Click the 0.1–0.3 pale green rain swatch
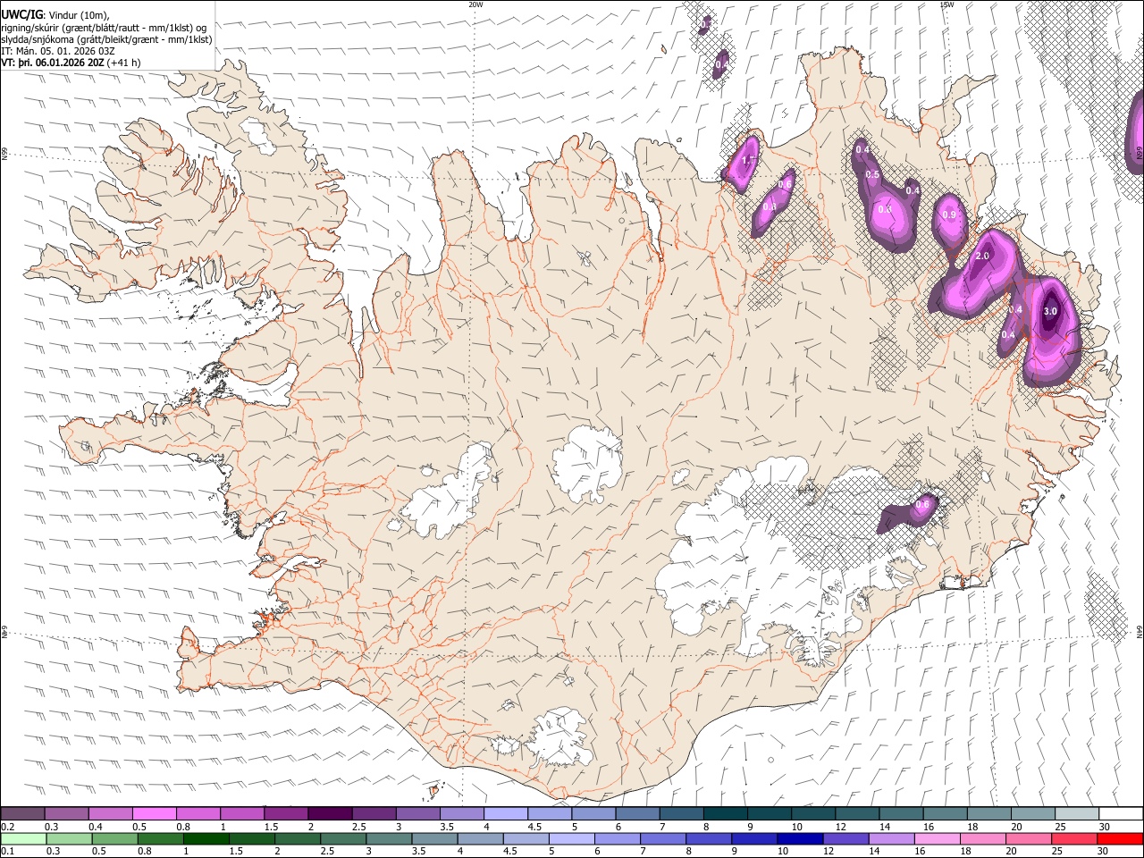The image size is (1144, 858). 23,838
